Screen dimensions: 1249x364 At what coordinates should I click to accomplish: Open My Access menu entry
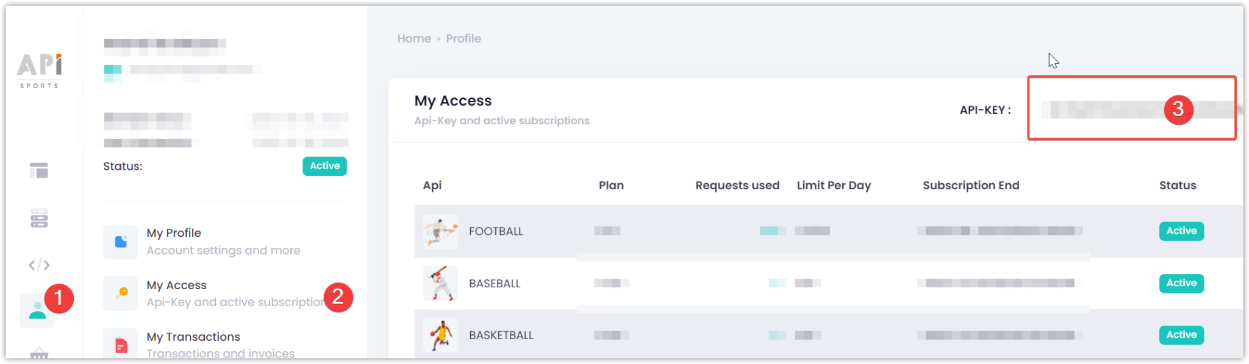pos(235,293)
